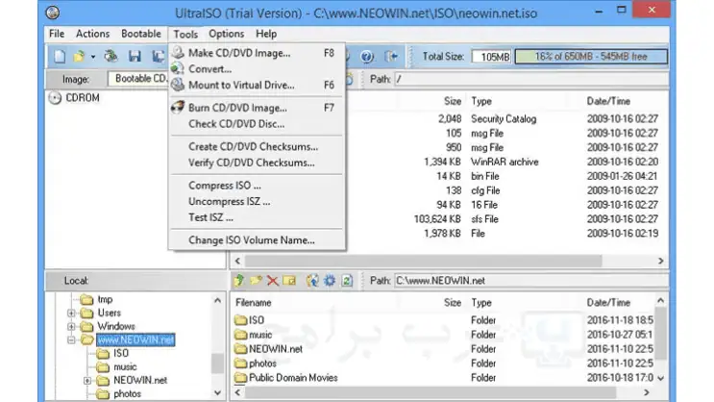
Task: Expand the Users folder tree node
Action: [71, 314]
